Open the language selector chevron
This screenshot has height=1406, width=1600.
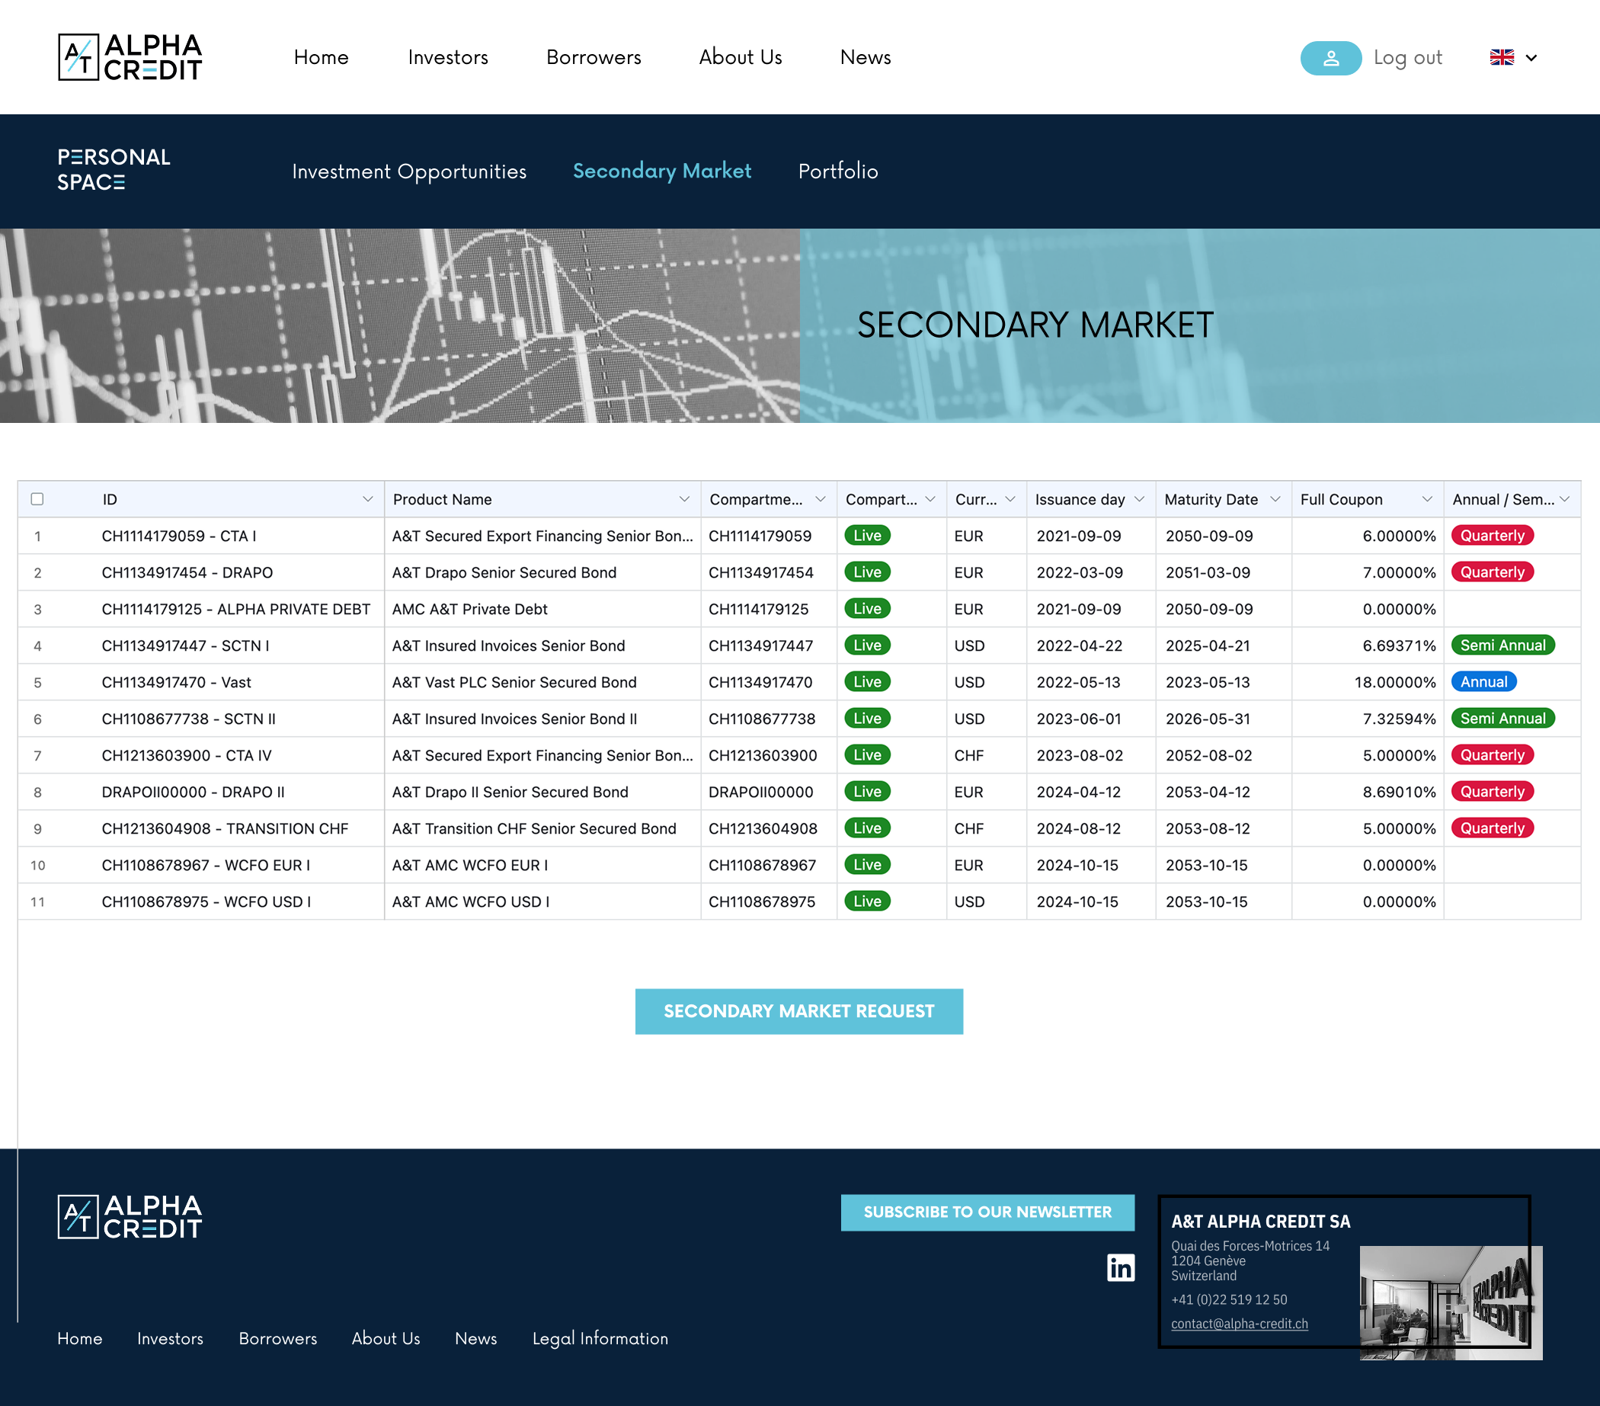pos(1531,57)
